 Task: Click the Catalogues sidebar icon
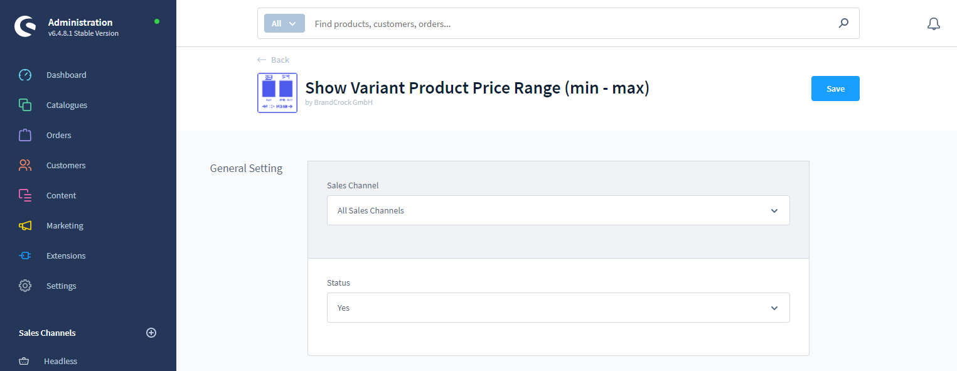coord(25,105)
